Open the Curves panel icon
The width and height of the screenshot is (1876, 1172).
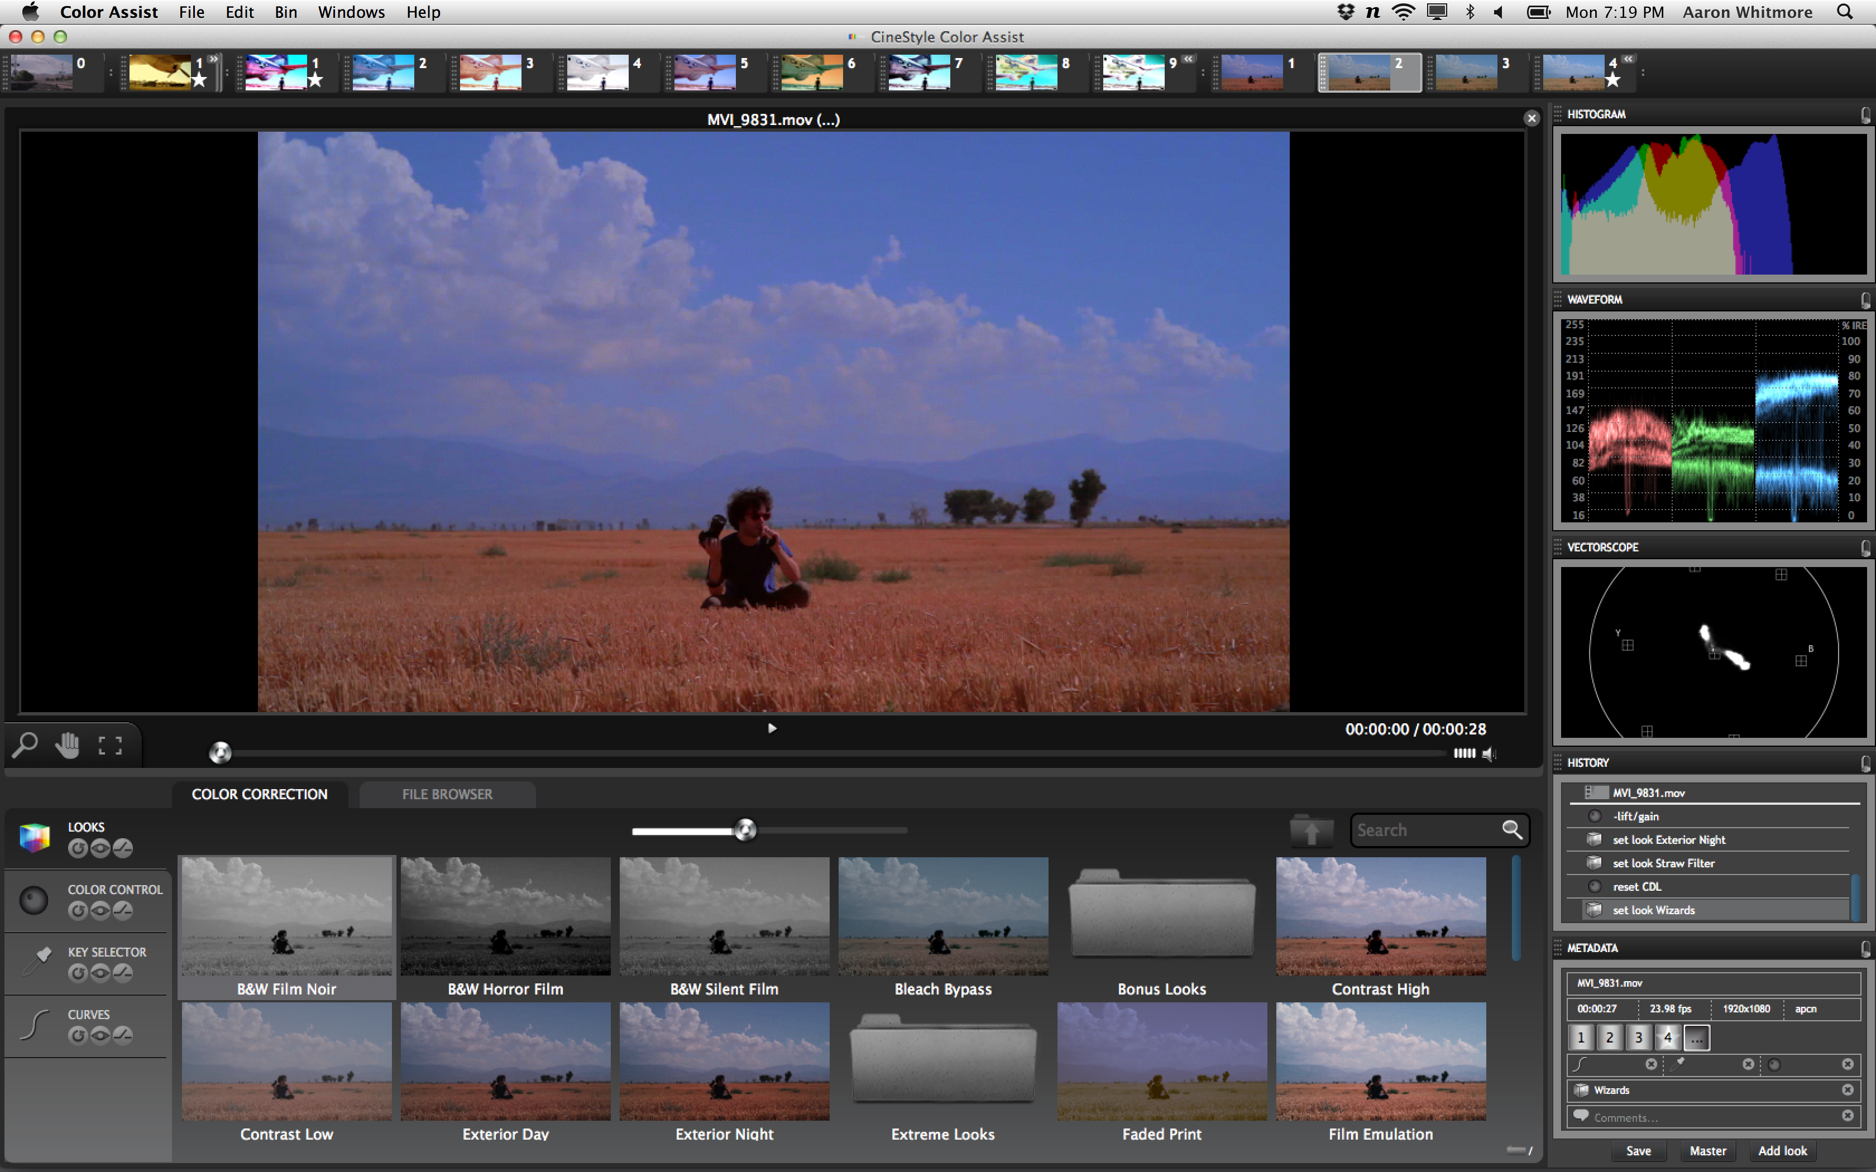click(x=34, y=1024)
